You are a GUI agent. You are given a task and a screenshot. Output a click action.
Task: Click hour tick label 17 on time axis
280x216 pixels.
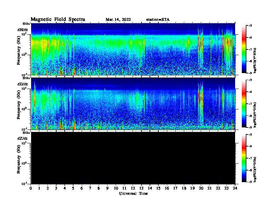(175, 188)
